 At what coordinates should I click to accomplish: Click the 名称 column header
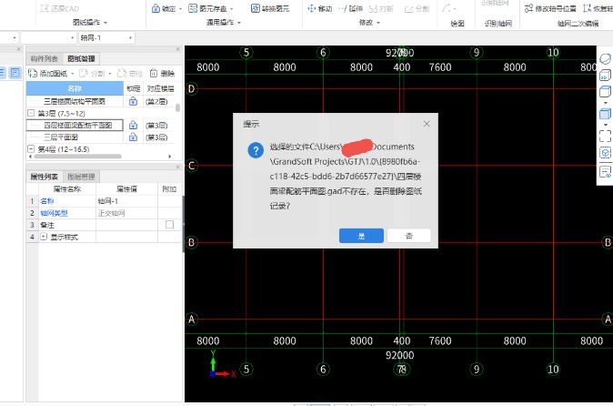pyautogui.click(x=75, y=89)
